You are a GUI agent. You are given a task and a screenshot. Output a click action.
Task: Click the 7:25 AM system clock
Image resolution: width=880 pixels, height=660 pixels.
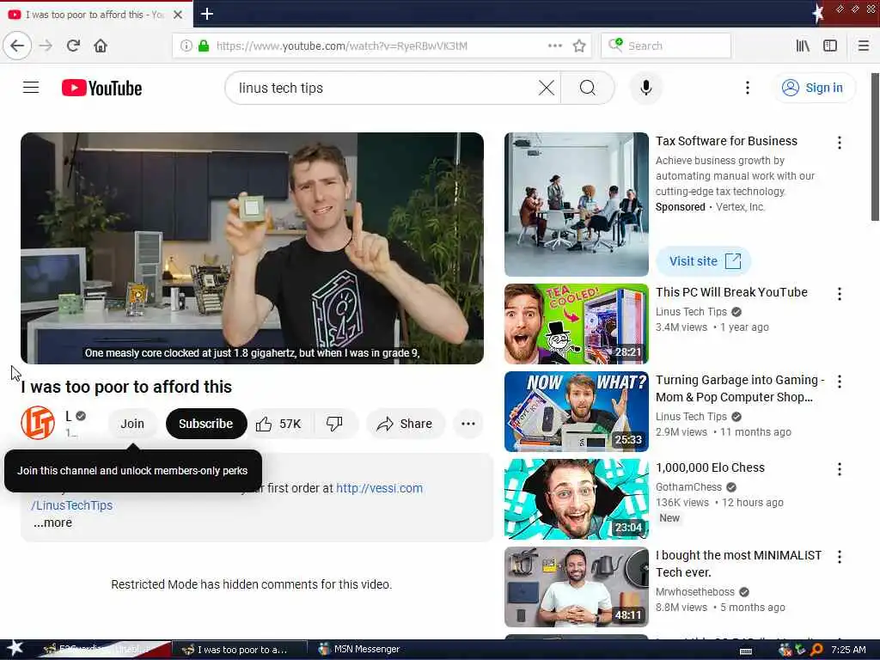tap(848, 650)
